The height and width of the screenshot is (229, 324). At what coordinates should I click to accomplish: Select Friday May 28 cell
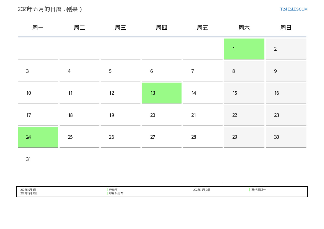[x=202, y=137]
